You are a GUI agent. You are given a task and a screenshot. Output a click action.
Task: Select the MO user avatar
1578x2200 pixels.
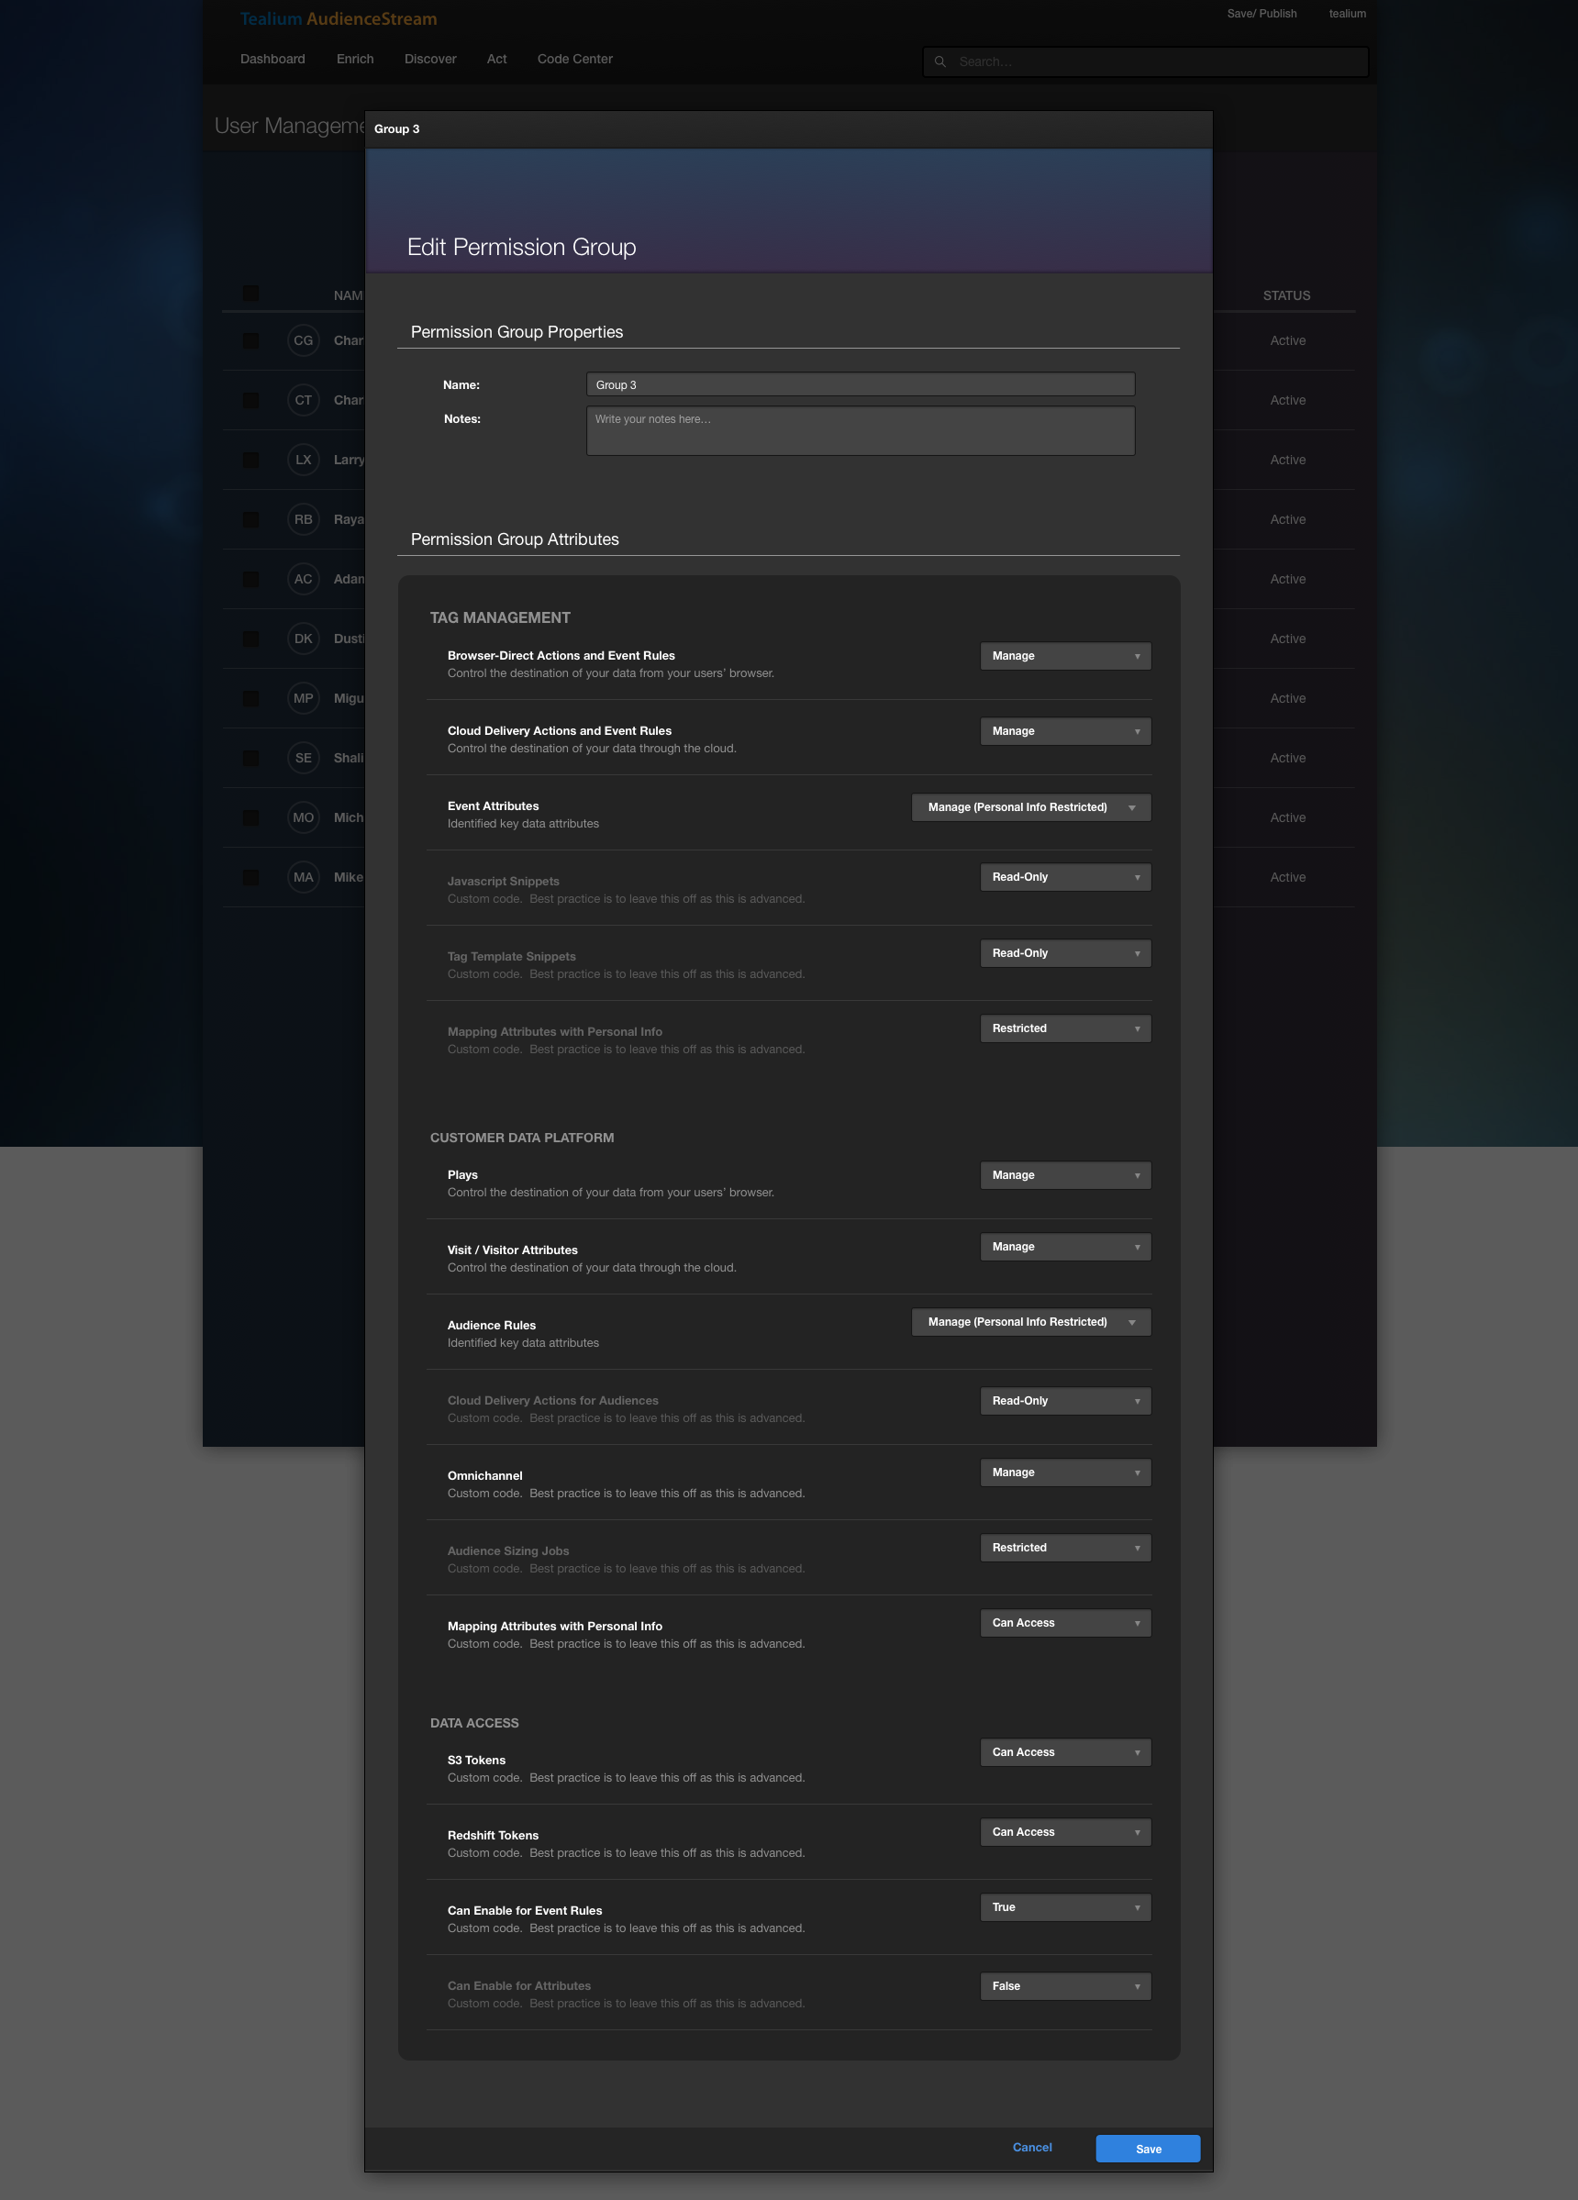pos(304,817)
